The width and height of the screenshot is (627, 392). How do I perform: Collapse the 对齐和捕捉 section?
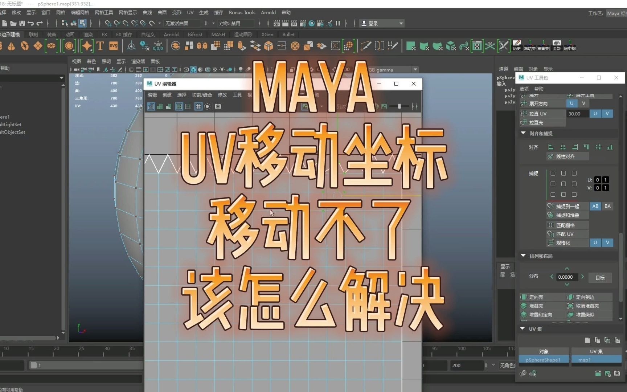[x=523, y=133]
